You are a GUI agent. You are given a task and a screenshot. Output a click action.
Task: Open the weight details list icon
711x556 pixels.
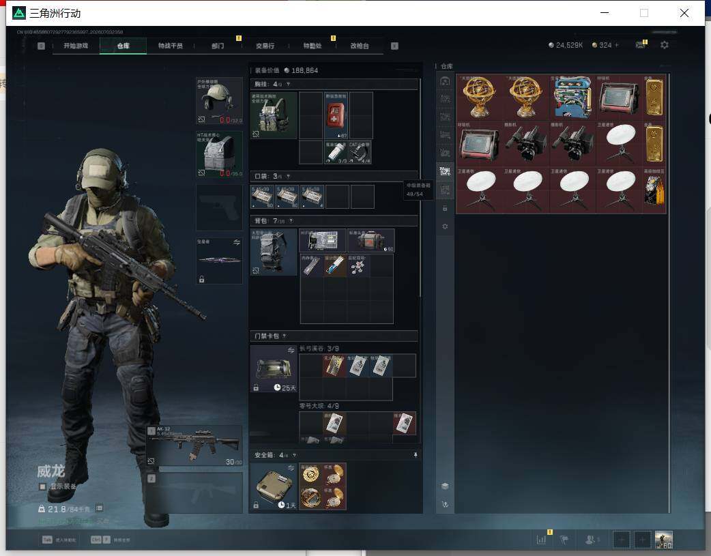[x=100, y=508]
